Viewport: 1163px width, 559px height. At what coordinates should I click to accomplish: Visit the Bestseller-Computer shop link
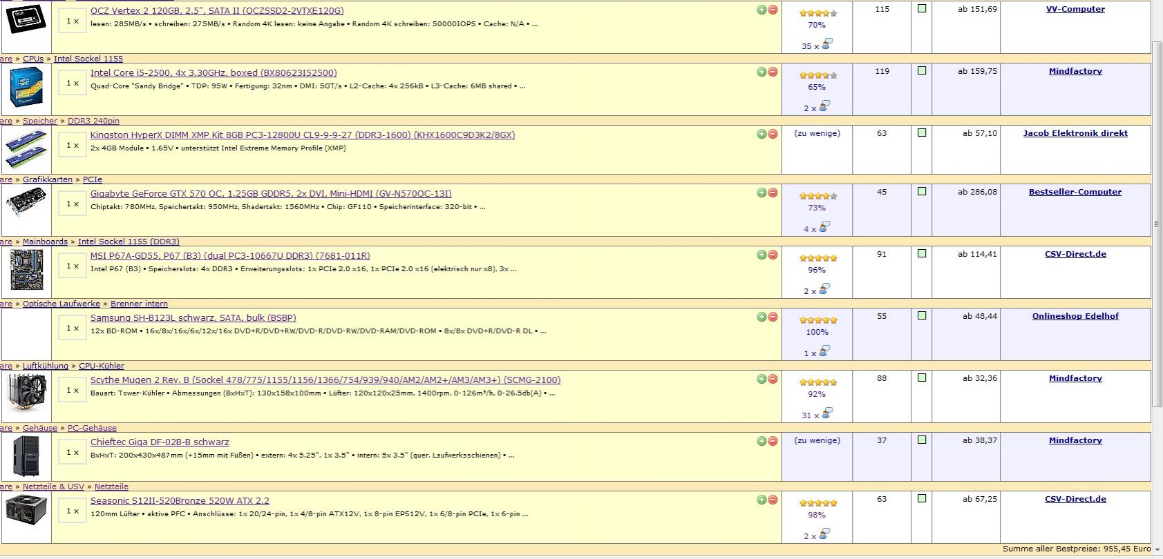pos(1075,192)
